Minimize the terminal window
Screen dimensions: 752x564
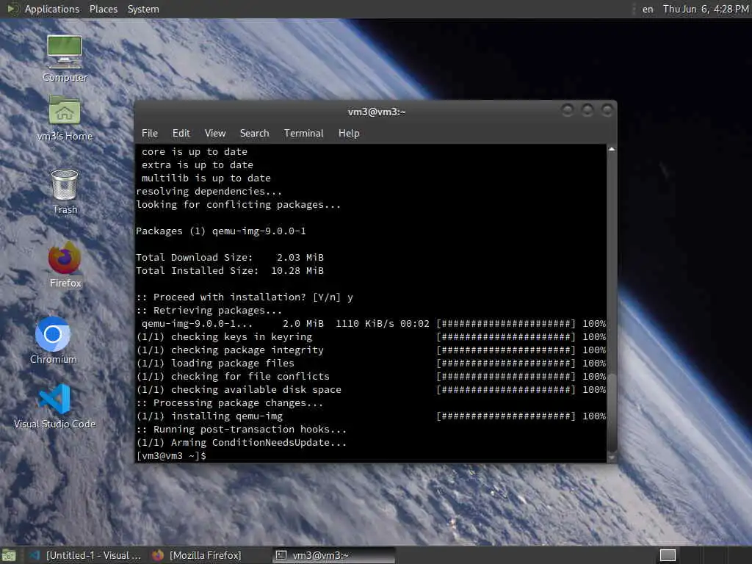pyautogui.click(x=568, y=111)
